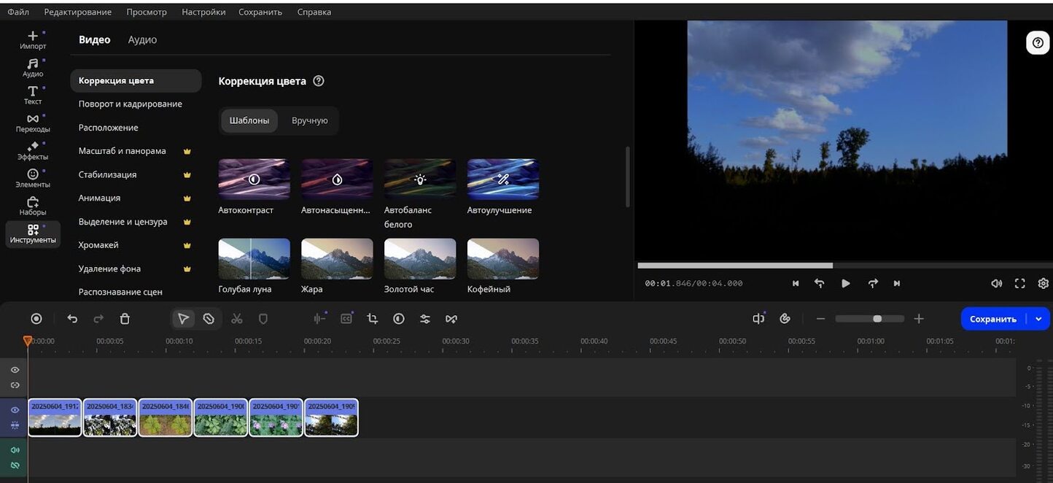
Task: Click the record button in the timeline toolbar
Action: [x=36, y=319]
